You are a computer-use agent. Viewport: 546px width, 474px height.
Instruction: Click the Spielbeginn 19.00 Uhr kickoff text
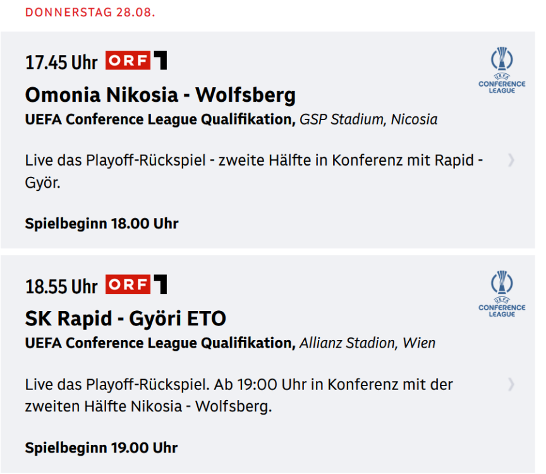(x=101, y=448)
